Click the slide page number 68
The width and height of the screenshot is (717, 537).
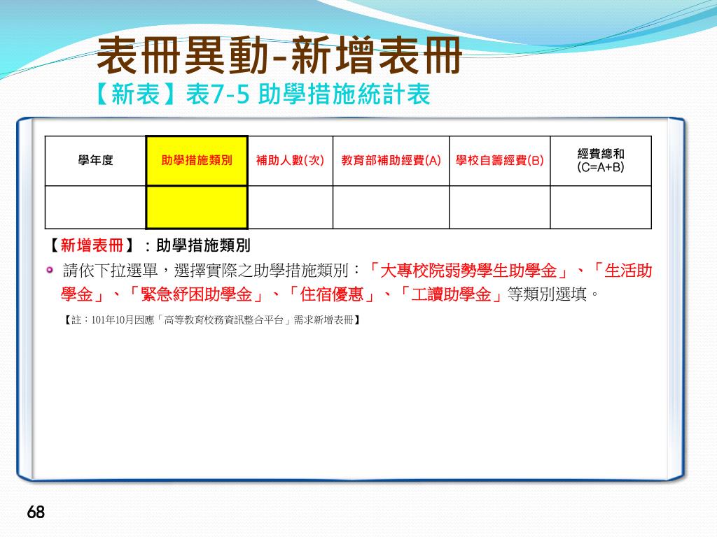pos(36,513)
